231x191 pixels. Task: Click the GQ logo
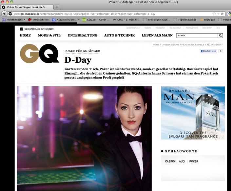[39, 54]
